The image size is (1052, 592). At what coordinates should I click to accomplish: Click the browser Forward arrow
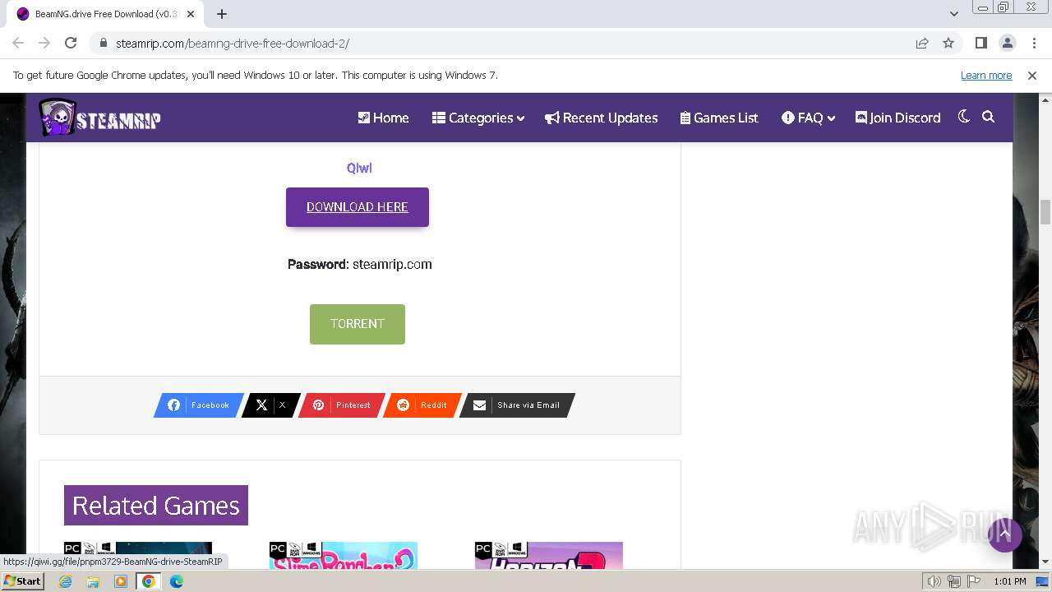pyautogui.click(x=44, y=43)
